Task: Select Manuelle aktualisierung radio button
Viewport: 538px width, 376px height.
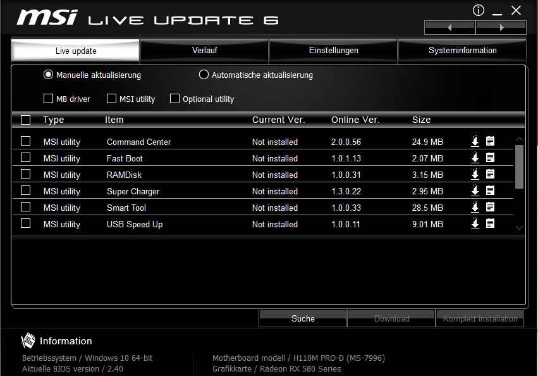Action: 49,75
